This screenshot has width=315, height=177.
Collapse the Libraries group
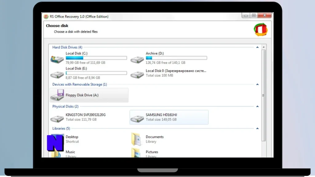[x=257, y=129]
